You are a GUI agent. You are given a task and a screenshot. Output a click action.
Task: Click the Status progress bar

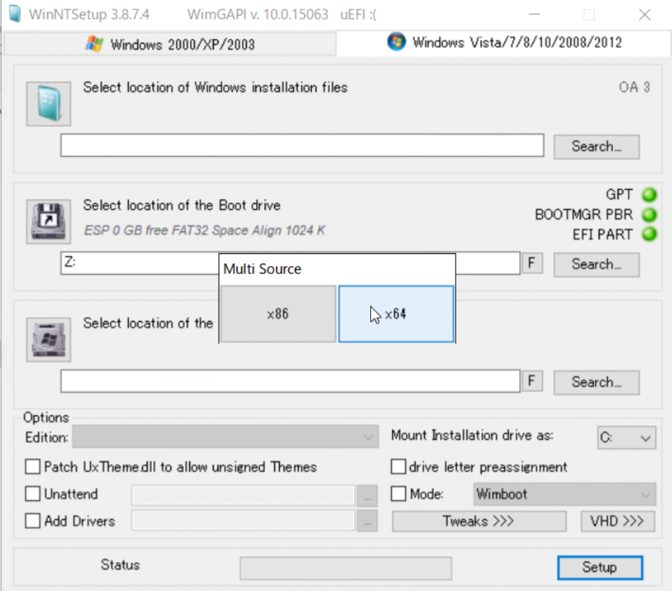[346, 568]
